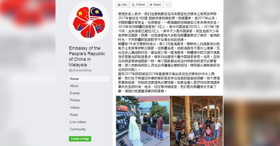The height and width of the screenshot is (146, 280).
Task: Open the mosque interior group photo
Action: point(196,121)
